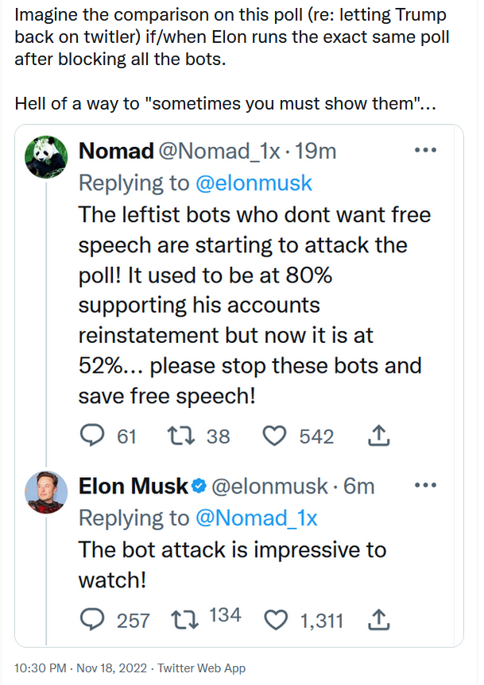Open Nomad's panda profile picture

pos(46,157)
